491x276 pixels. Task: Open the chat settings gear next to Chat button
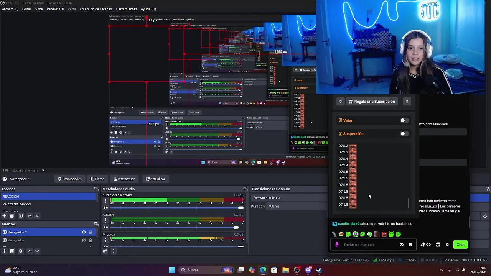click(x=447, y=245)
